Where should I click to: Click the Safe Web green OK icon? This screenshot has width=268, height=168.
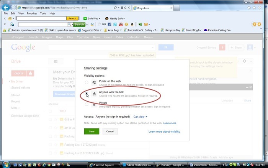pos(85,18)
